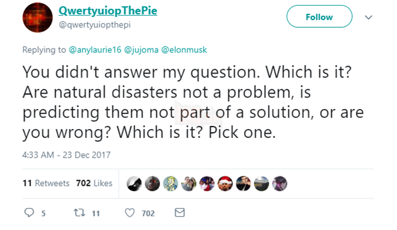Open the @anylaurie16 mention link
The width and height of the screenshot is (397, 230).
pyautogui.click(x=95, y=50)
